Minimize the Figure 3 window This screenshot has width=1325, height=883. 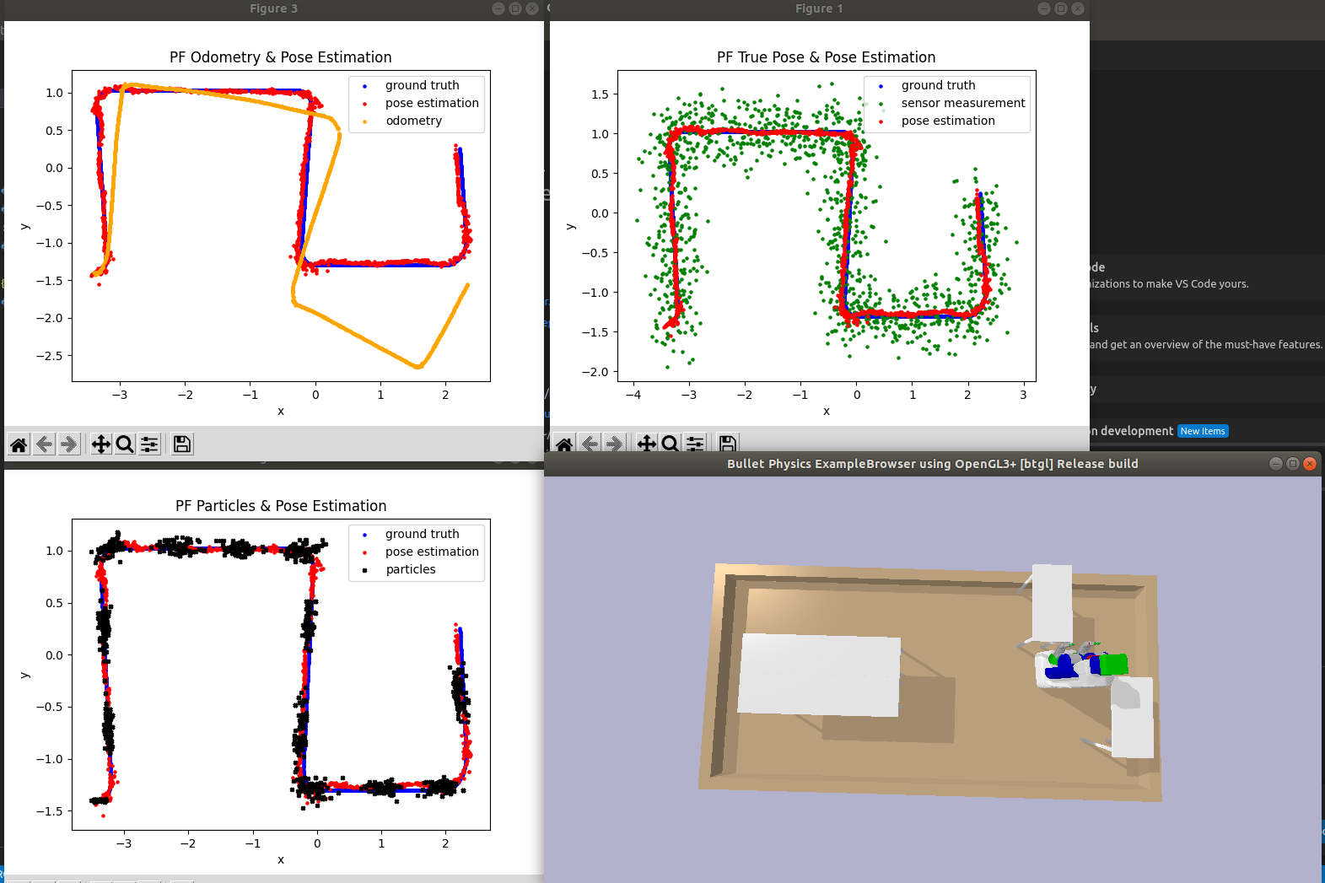498,8
